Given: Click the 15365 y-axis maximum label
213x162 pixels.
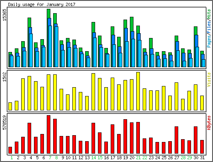Looking at the screenshot, I should click(x=5, y=15).
